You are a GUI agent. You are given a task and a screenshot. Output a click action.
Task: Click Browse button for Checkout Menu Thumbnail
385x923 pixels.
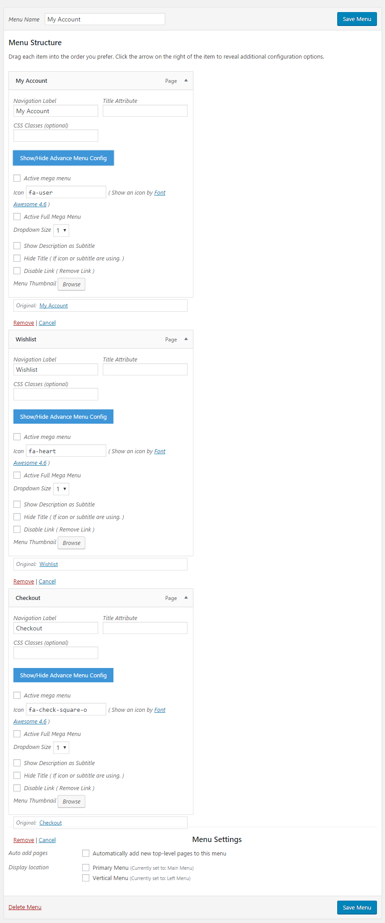71,801
